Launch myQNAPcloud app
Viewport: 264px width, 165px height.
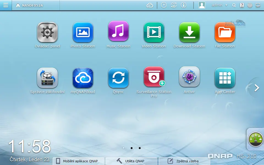(83, 78)
